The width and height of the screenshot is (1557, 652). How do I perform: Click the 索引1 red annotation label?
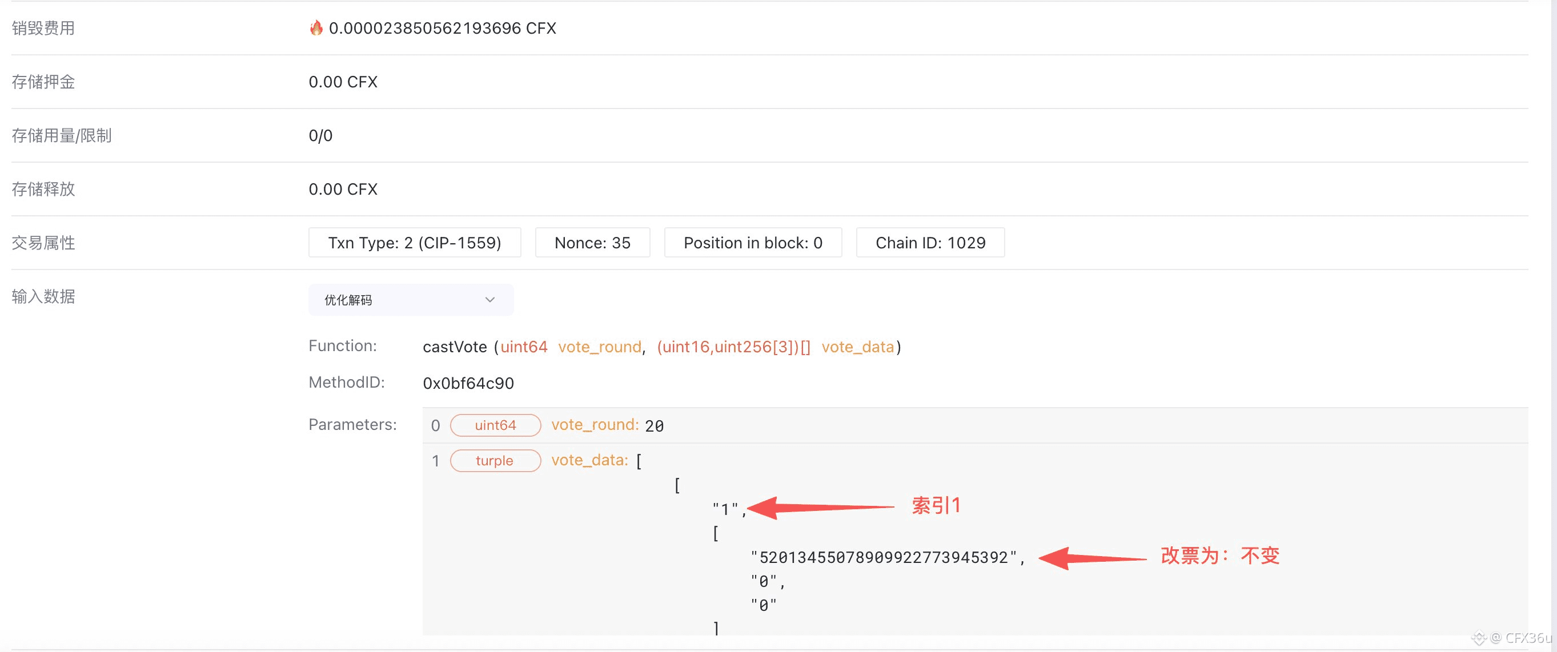pos(936,505)
